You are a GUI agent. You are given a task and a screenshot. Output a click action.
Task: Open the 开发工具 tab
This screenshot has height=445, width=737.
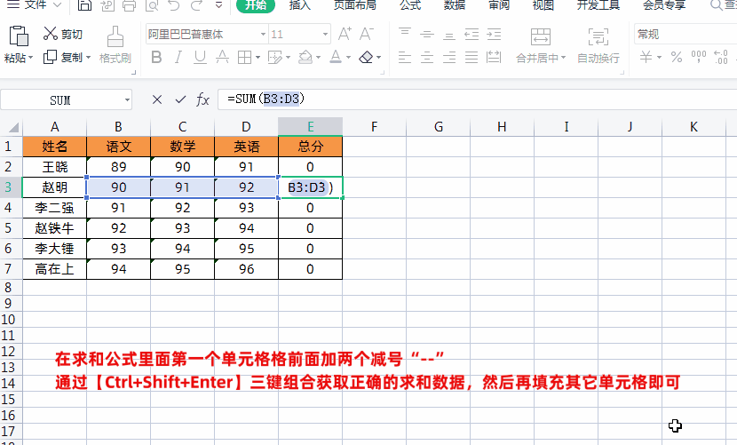[x=598, y=4]
